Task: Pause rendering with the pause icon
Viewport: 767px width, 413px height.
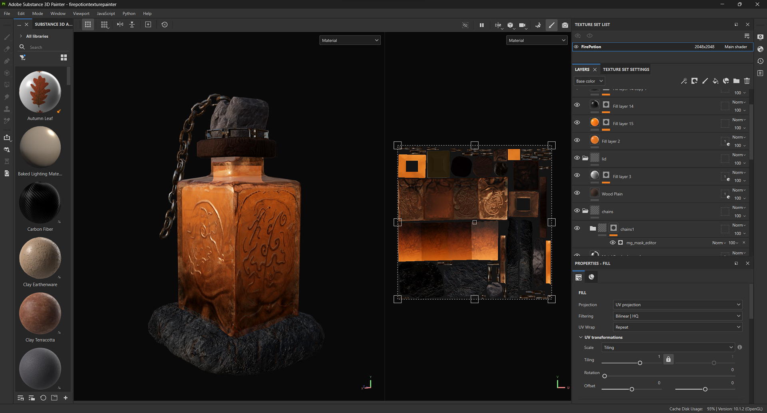Action: 482,25
